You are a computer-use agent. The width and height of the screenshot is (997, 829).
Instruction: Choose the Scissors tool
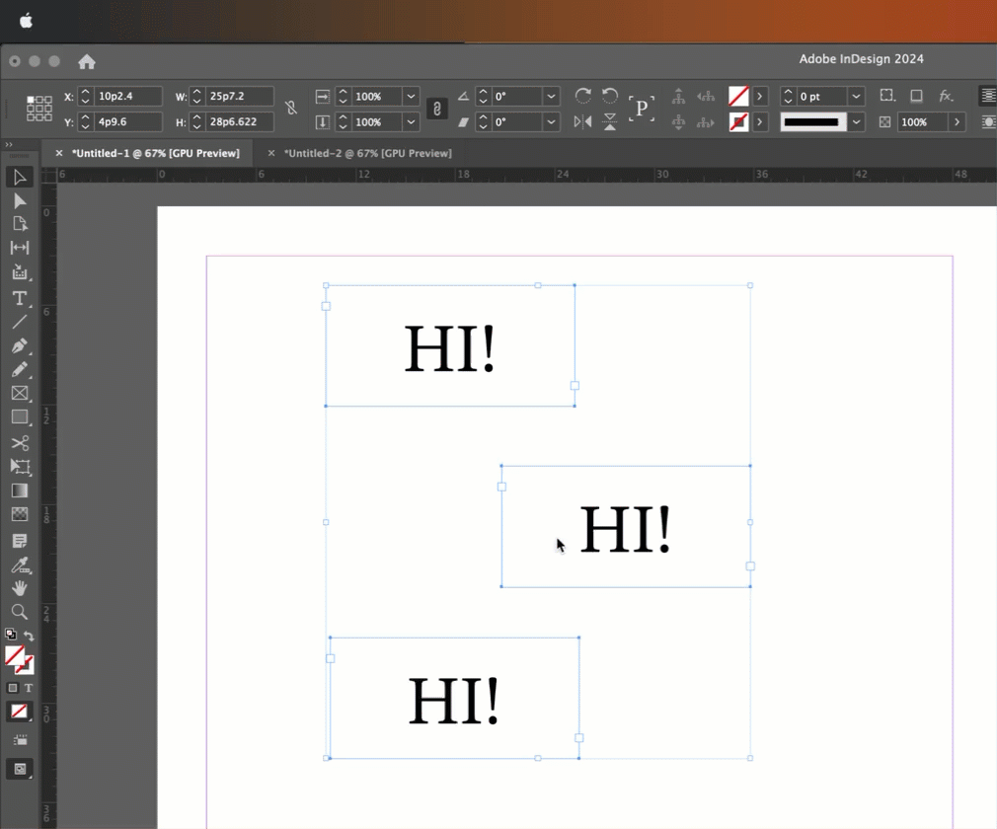tap(20, 442)
